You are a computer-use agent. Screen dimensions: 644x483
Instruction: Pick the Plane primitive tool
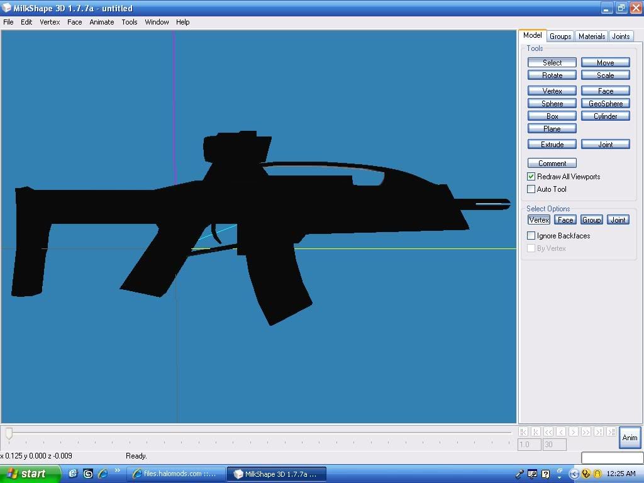click(552, 128)
